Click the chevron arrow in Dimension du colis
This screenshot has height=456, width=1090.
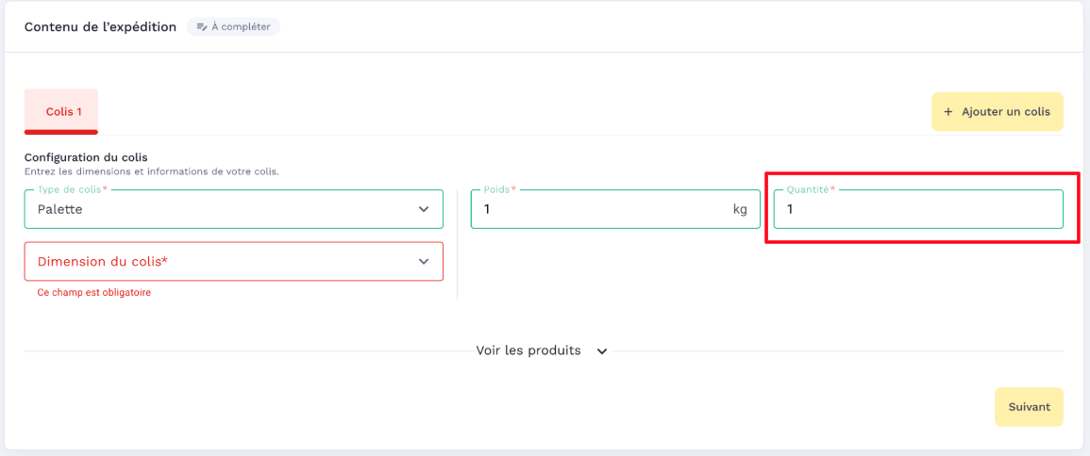[x=424, y=262]
